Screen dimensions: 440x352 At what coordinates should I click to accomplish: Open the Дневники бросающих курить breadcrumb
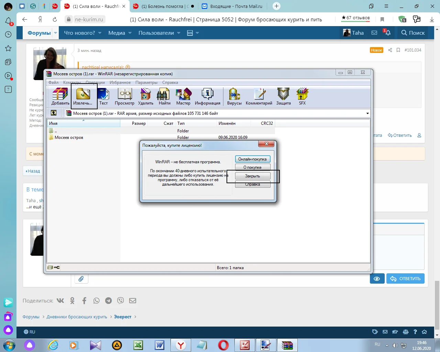click(77, 317)
